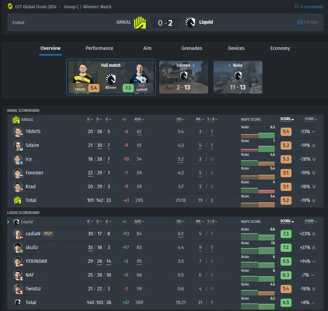Click the CCT tournament logo icon
328x311 pixels.
(10, 7)
